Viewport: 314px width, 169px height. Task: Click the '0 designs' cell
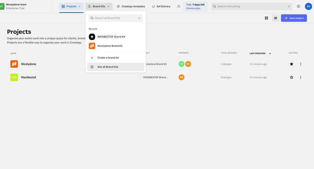tap(226, 78)
